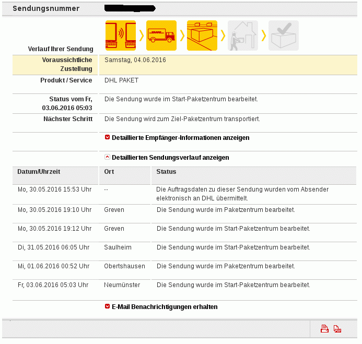Click the greyed delivered checkmark box icon

pos(284,35)
